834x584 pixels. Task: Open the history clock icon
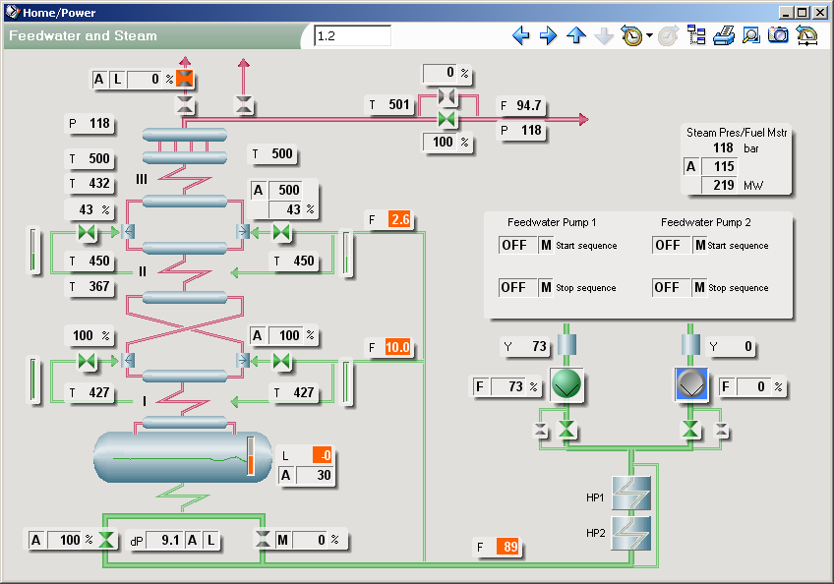pyautogui.click(x=631, y=36)
